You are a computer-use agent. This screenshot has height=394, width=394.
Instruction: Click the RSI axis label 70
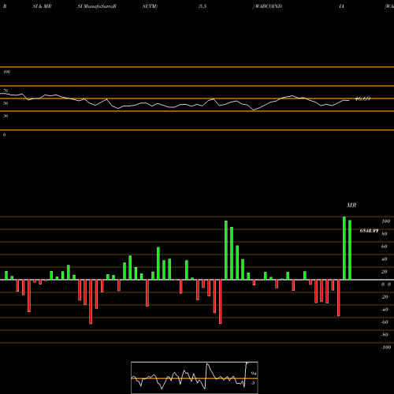6,91
